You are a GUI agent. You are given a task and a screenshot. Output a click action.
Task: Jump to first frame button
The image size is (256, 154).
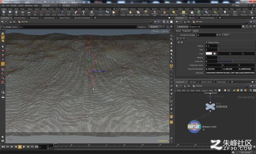coord(3,147)
